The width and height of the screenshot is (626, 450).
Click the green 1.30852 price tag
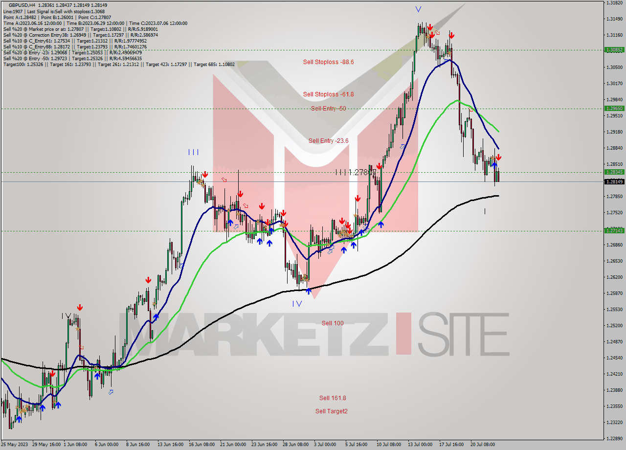point(614,50)
